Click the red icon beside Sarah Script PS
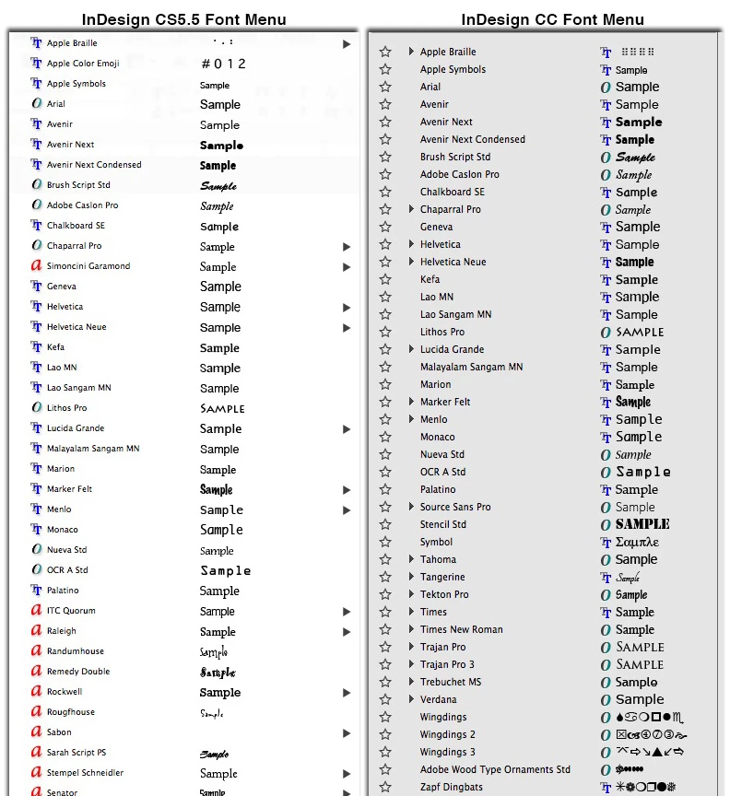Screen dimensions: 730x796 (36, 752)
